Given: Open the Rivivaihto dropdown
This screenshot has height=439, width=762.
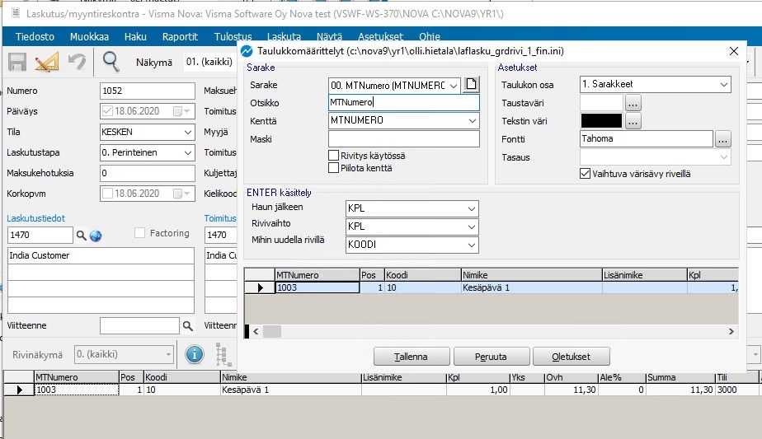Looking at the screenshot, I should point(472,227).
